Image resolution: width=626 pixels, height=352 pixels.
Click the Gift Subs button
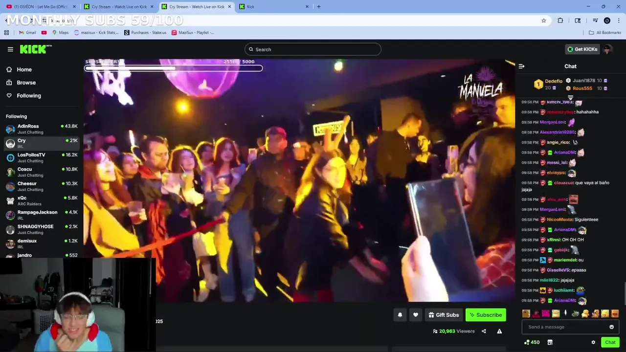pyautogui.click(x=444, y=315)
